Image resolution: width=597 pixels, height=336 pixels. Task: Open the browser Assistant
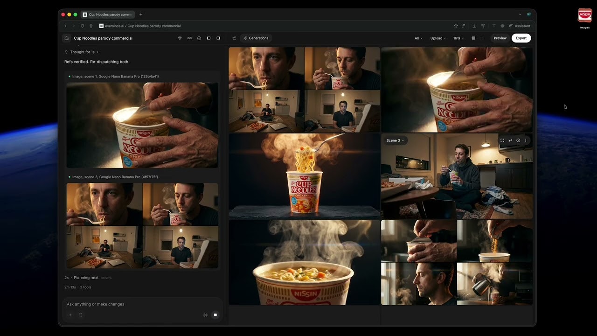pyautogui.click(x=520, y=26)
